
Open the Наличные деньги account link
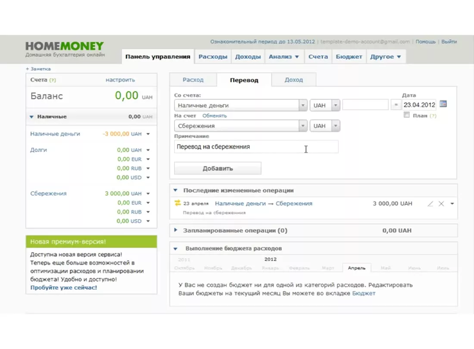[55, 134]
